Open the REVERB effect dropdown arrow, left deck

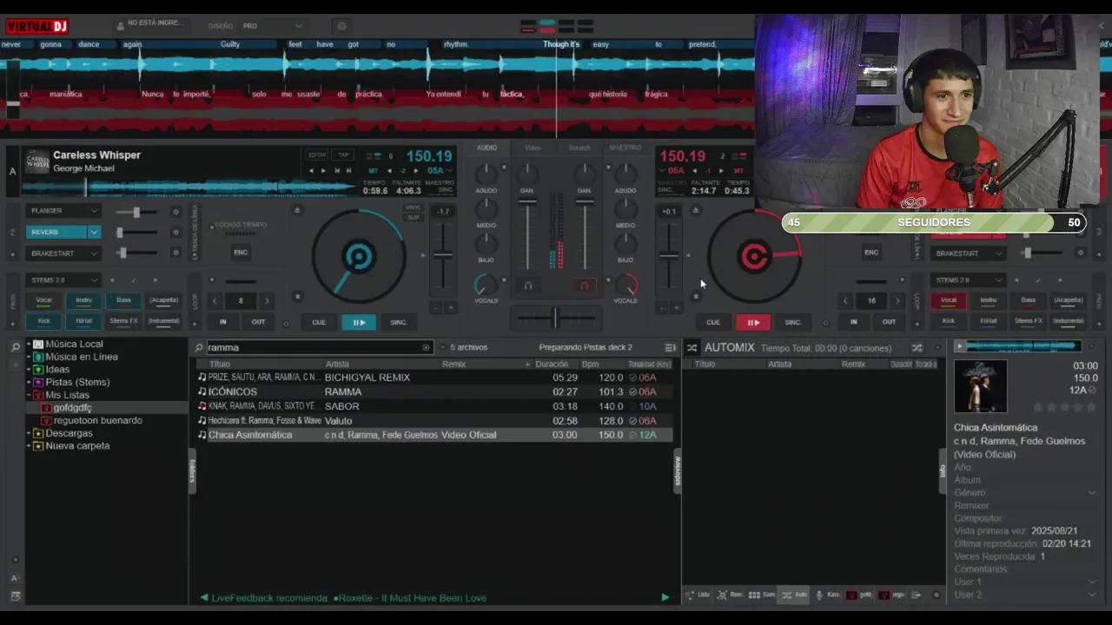tap(94, 232)
